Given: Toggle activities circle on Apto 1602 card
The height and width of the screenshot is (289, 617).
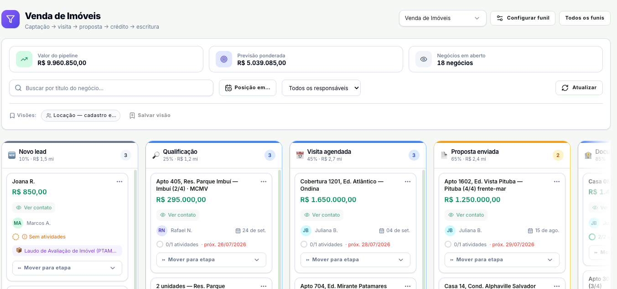Looking at the screenshot, I should click(448, 244).
